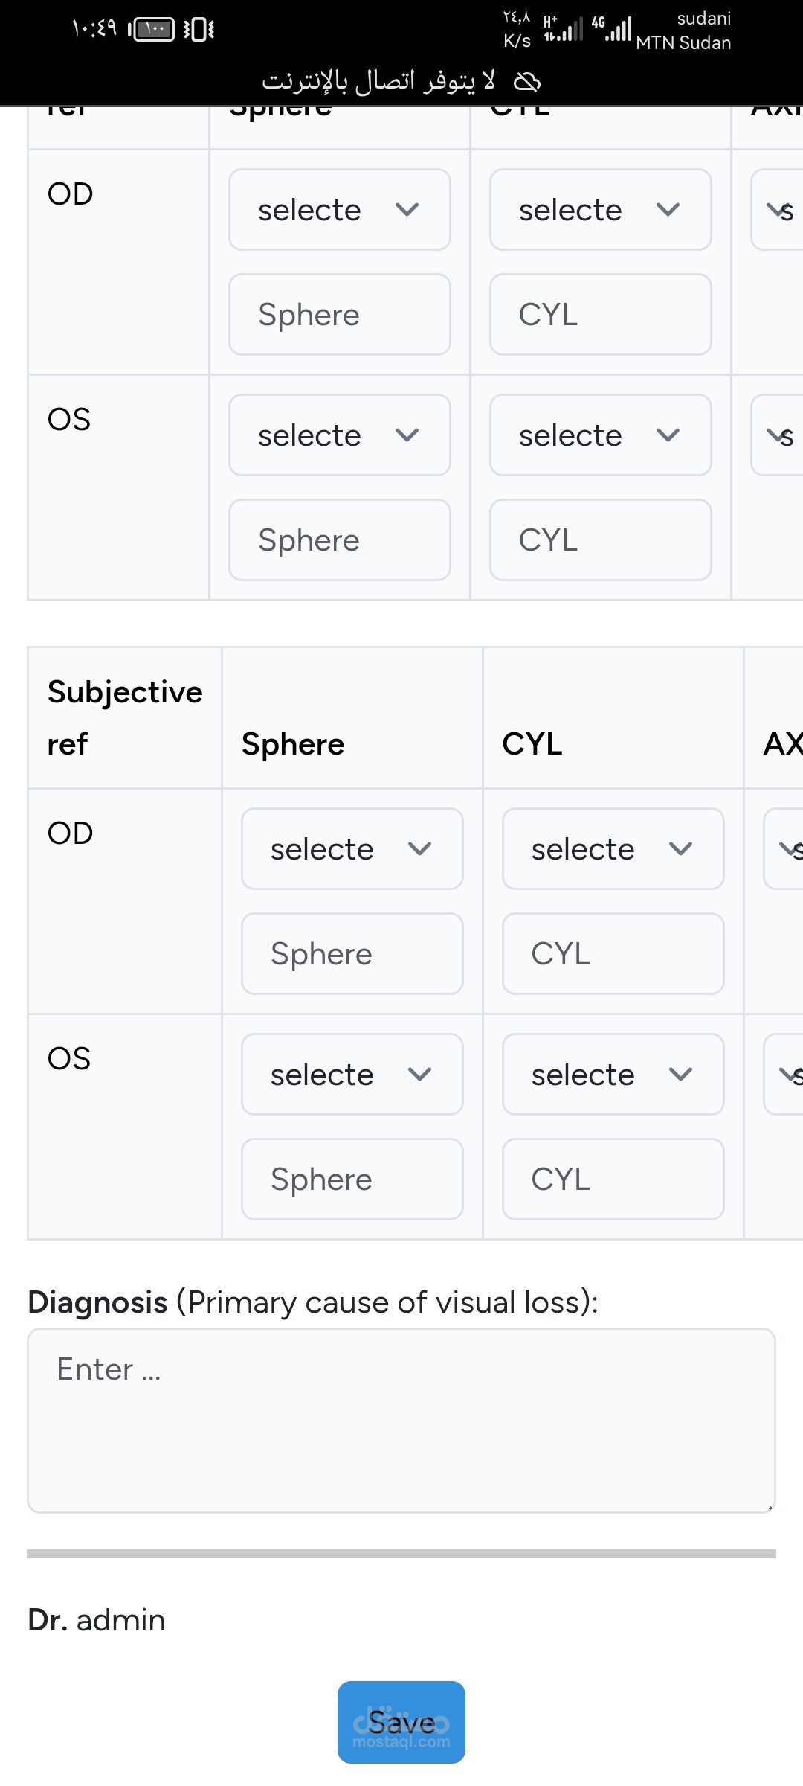This screenshot has width=803, height=1786.
Task: Tap the battery indicator in status bar
Action: point(152,29)
